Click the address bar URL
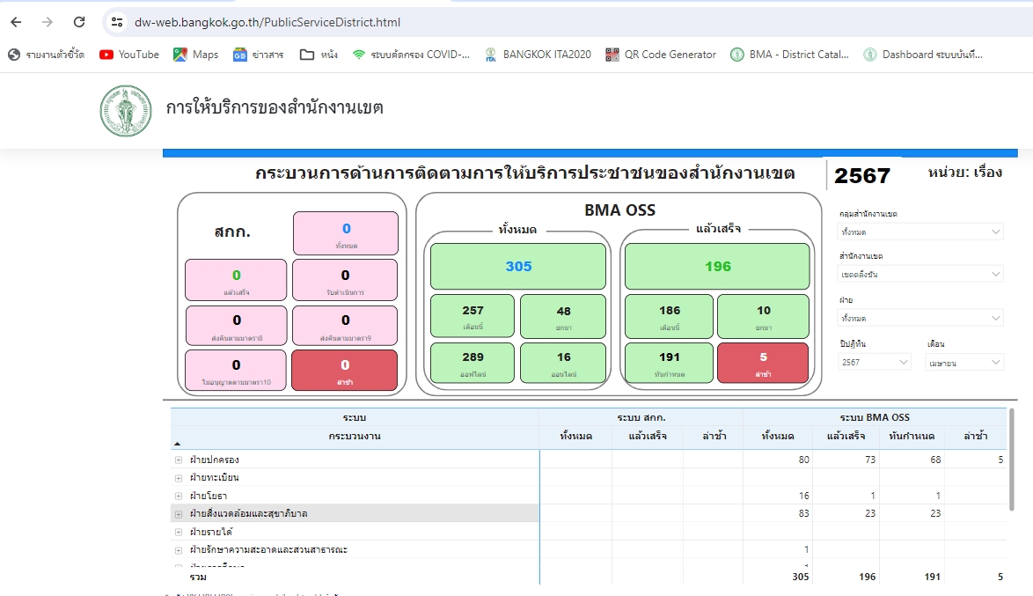 pyautogui.click(x=267, y=22)
